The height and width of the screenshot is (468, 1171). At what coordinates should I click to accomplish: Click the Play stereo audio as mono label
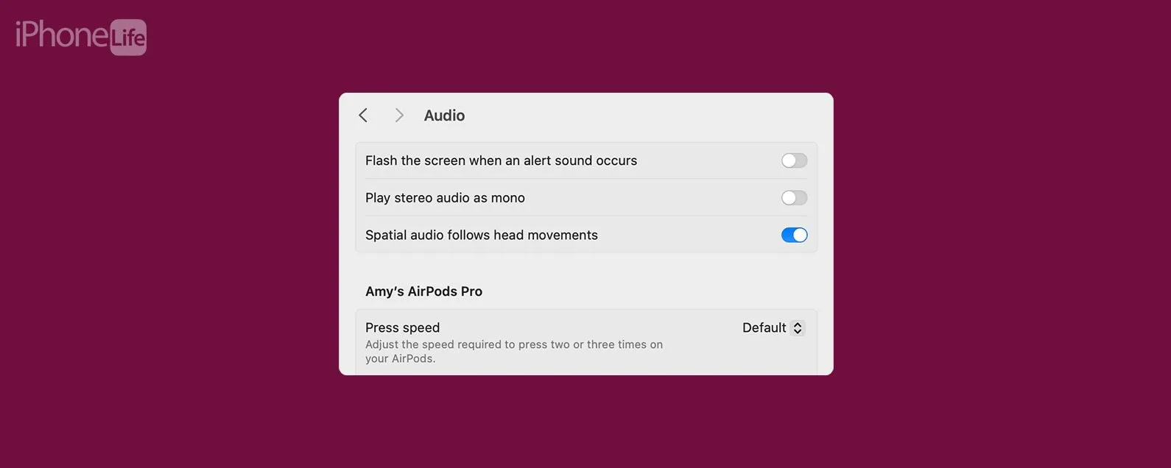click(445, 198)
